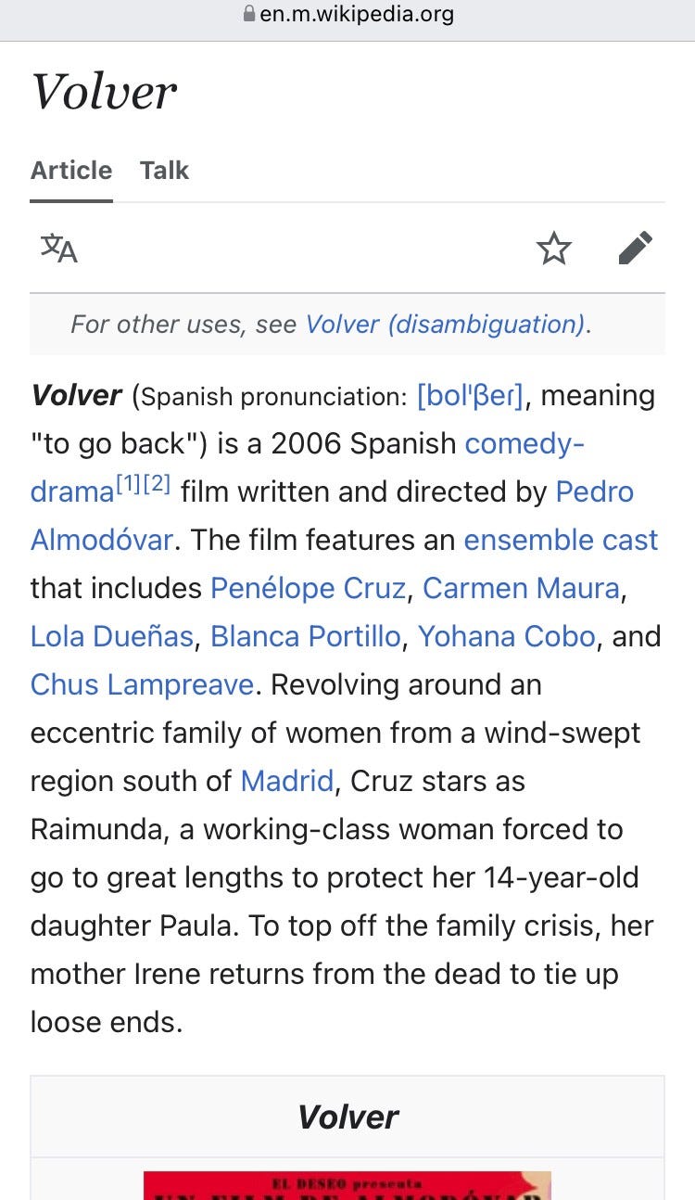The height and width of the screenshot is (1200, 695).
Task: Visit the Yohana Cobo link
Action: (x=507, y=636)
